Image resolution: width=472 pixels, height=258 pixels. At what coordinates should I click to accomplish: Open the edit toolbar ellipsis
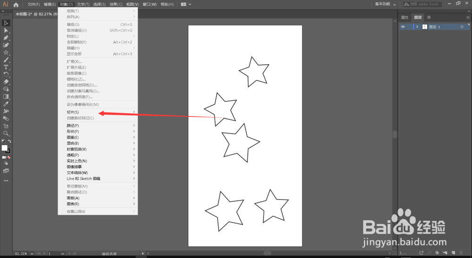click(x=6, y=181)
